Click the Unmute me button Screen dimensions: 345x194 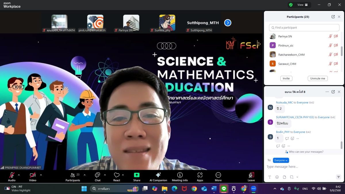tap(318, 78)
